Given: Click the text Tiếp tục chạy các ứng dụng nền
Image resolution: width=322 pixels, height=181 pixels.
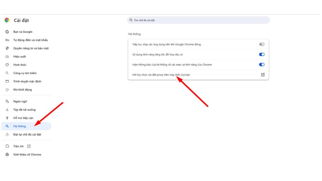Looking at the screenshot, I should tap(151, 44).
